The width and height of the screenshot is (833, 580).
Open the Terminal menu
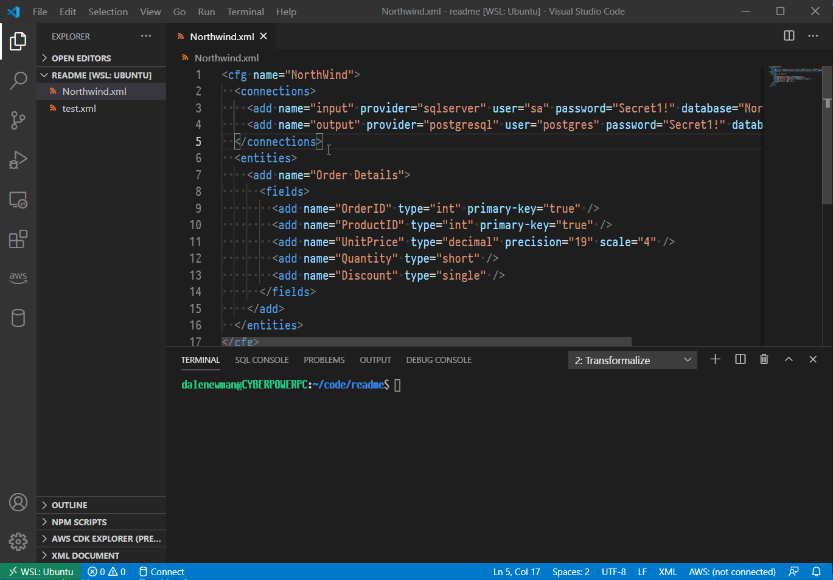pyautogui.click(x=245, y=12)
